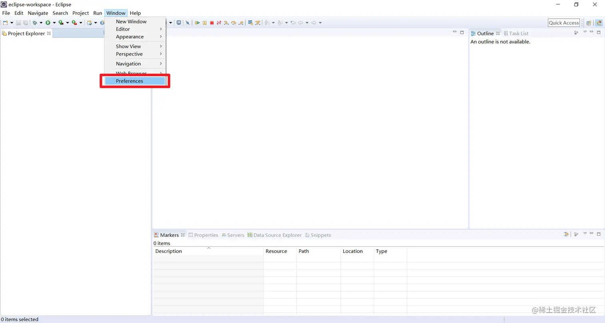Image resolution: width=605 pixels, height=323 pixels.
Task: Click the Forward navigation arrow icon
Action: pos(314,23)
